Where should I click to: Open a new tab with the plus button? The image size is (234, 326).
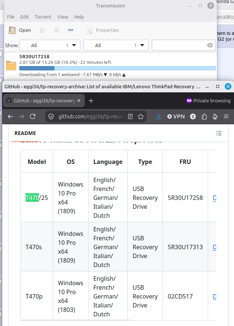click(91, 101)
